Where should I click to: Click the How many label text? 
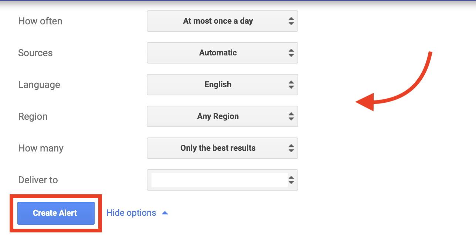click(41, 148)
